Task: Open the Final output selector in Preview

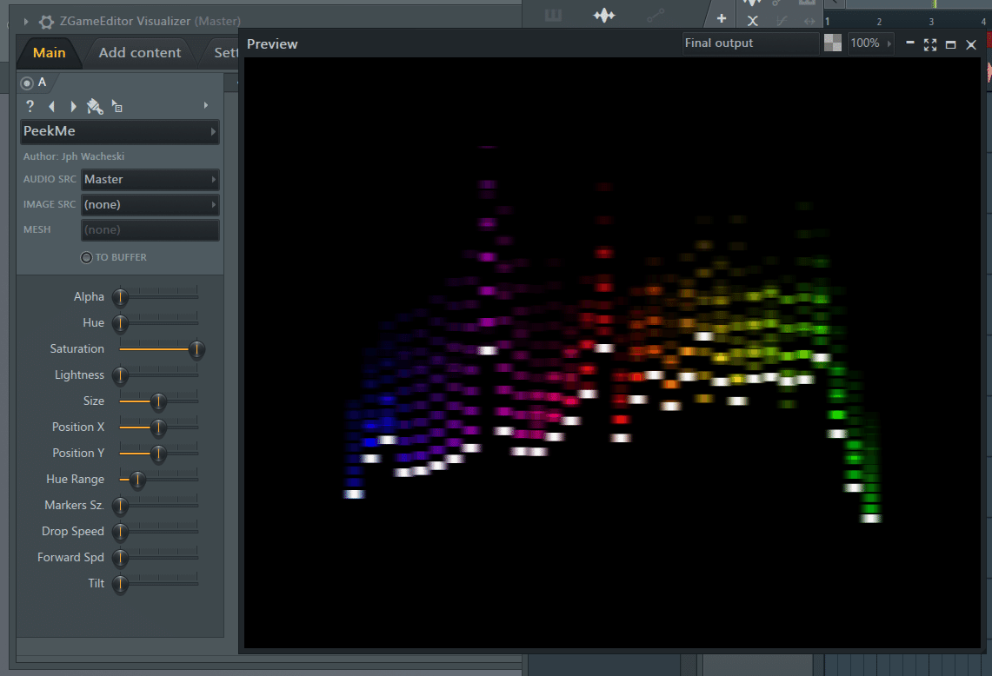Action: click(x=750, y=43)
